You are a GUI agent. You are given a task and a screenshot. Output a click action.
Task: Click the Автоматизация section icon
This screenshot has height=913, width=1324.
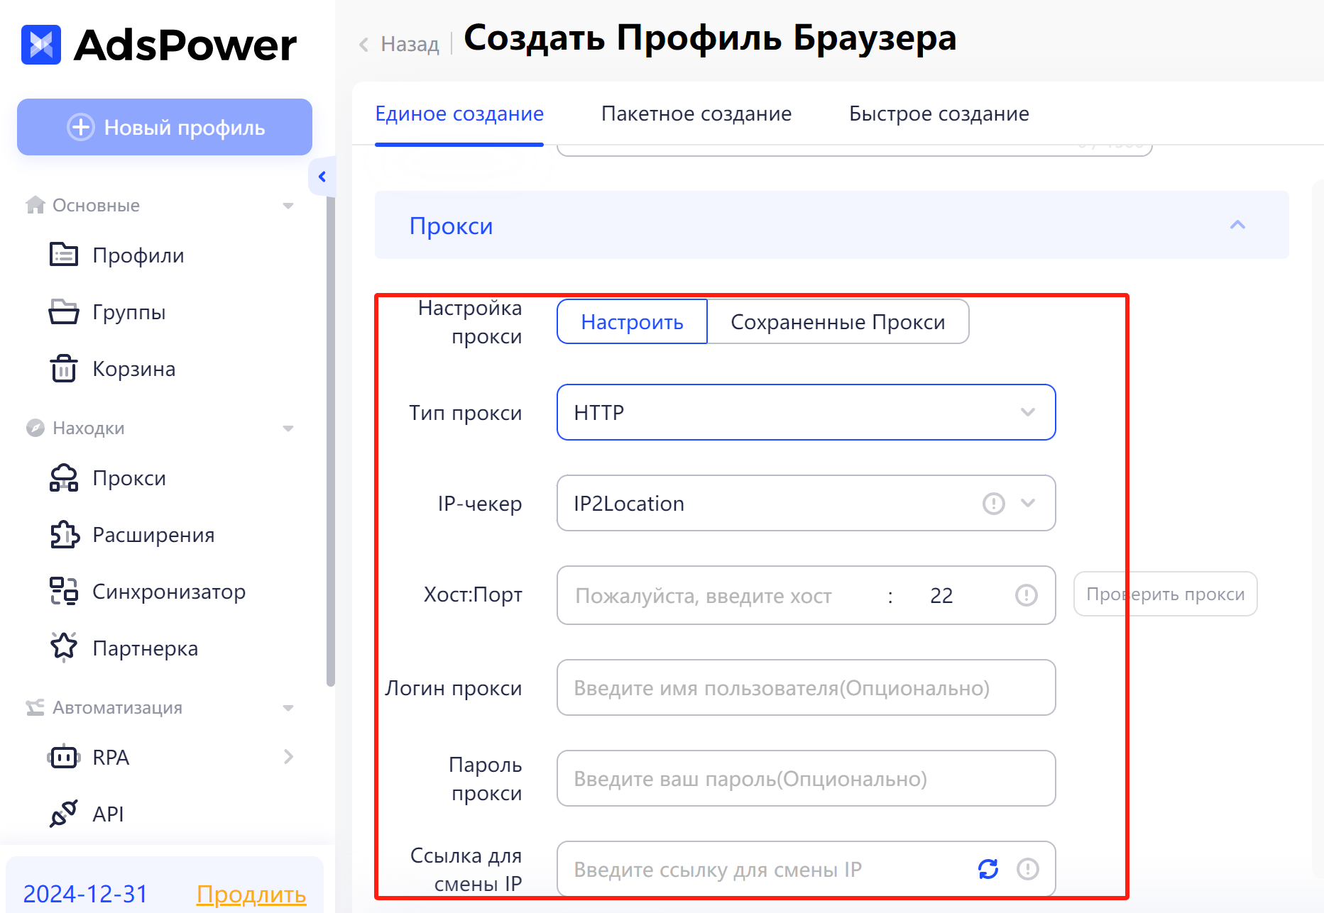coord(35,707)
